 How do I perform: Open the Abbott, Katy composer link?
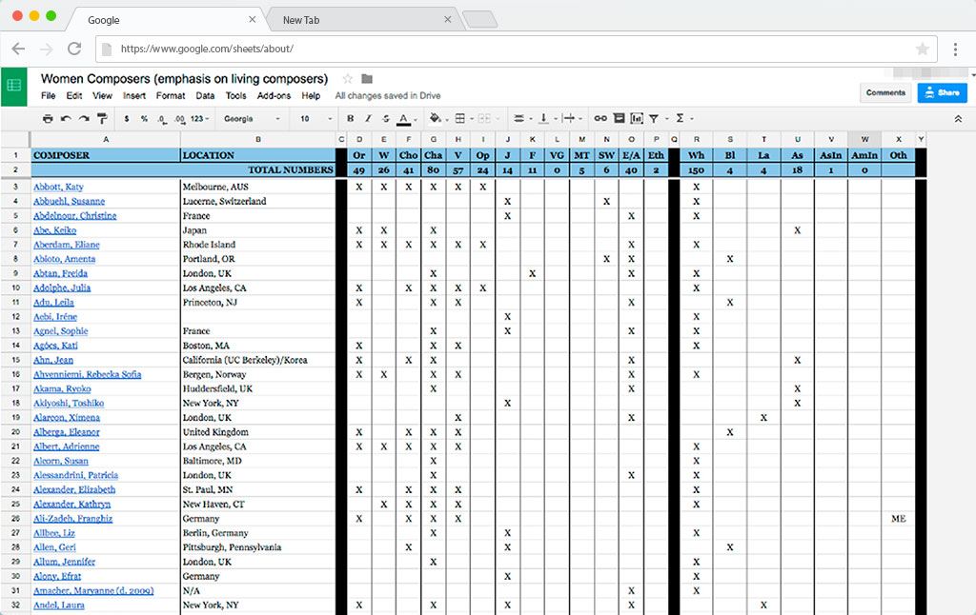[58, 187]
